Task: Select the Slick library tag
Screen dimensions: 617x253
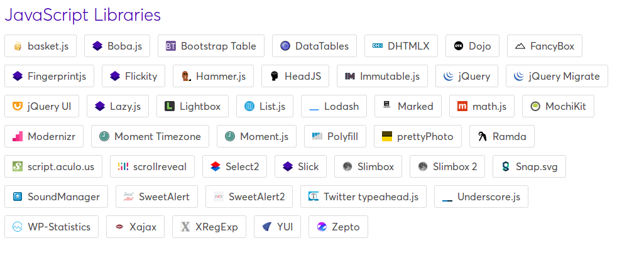Action: pos(300,166)
